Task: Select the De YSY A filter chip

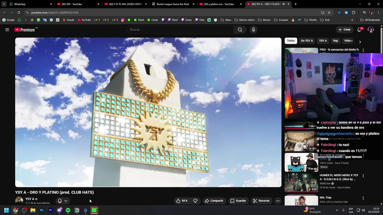Action: pyautogui.click(x=307, y=41)
